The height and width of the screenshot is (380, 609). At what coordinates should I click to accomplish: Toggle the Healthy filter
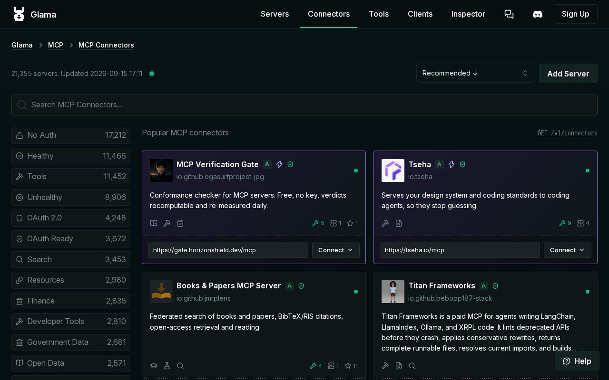click(x=71, y=156)
